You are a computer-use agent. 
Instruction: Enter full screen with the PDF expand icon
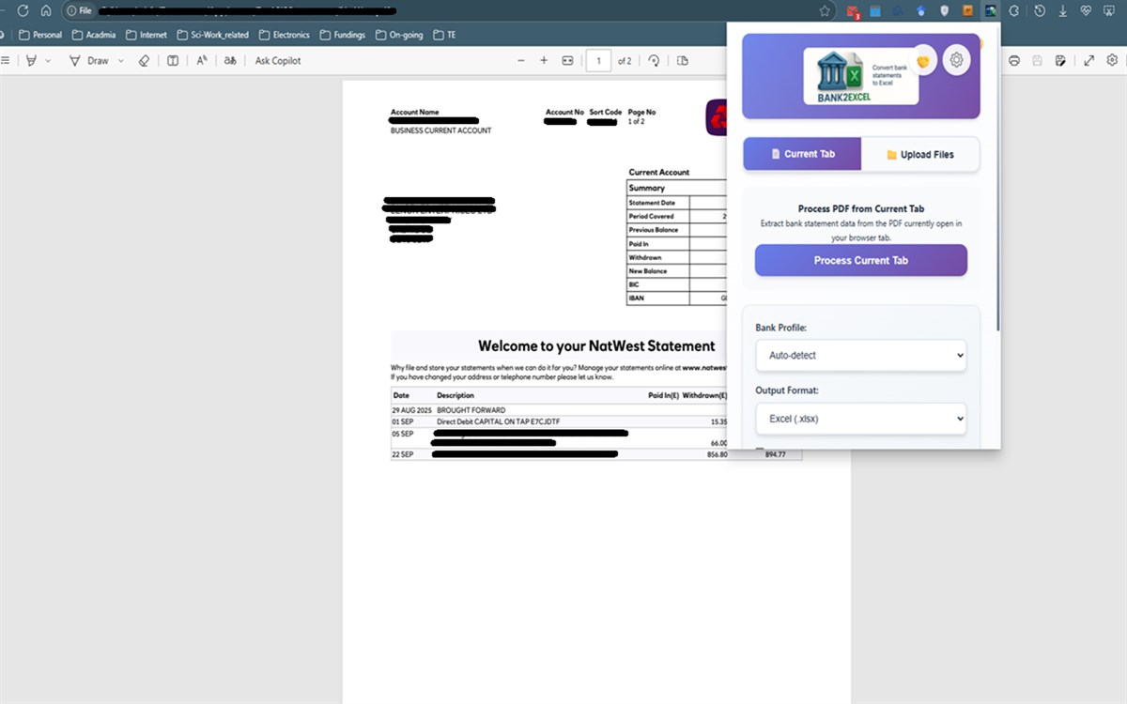pyautogui.click(x=1089, y=60)
